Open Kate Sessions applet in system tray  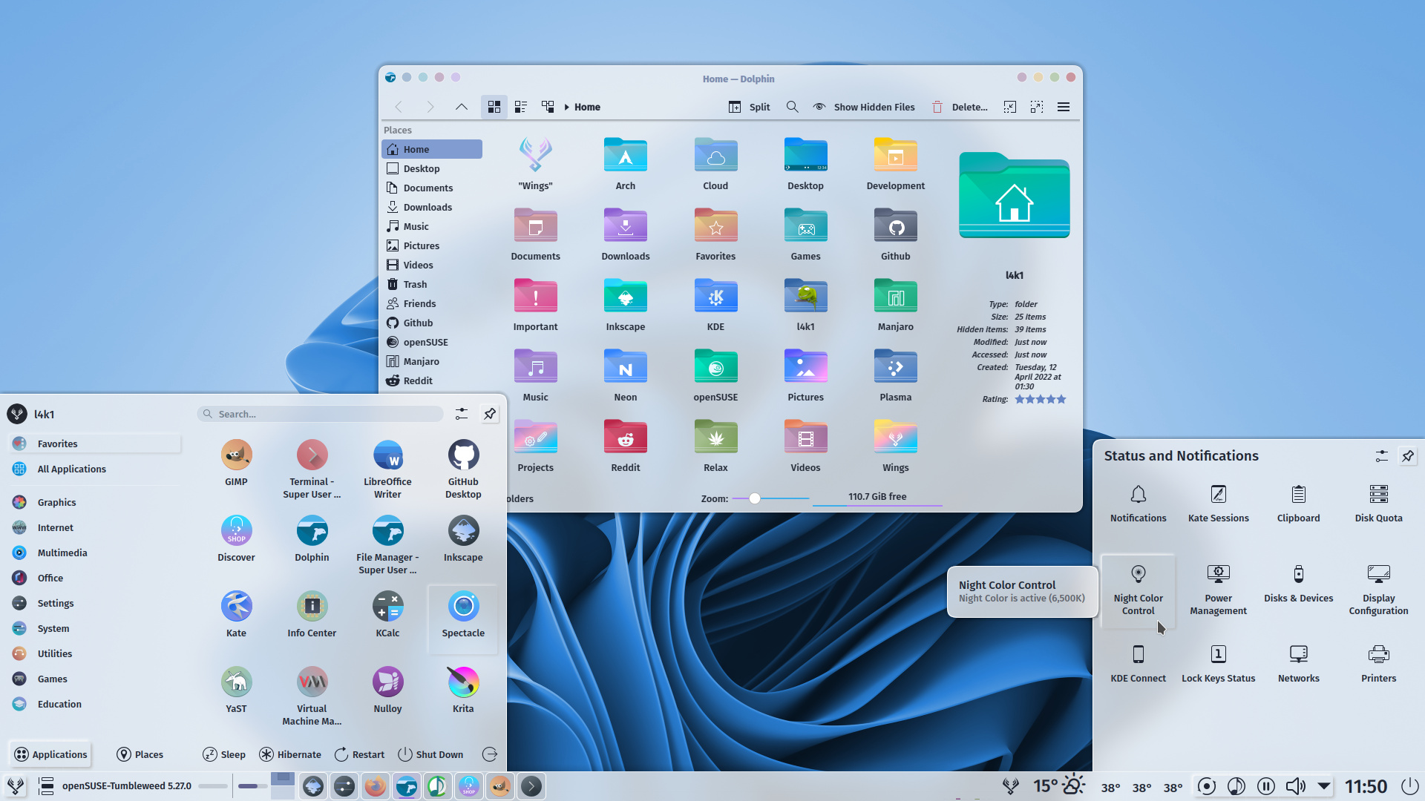click(1218, 504)
